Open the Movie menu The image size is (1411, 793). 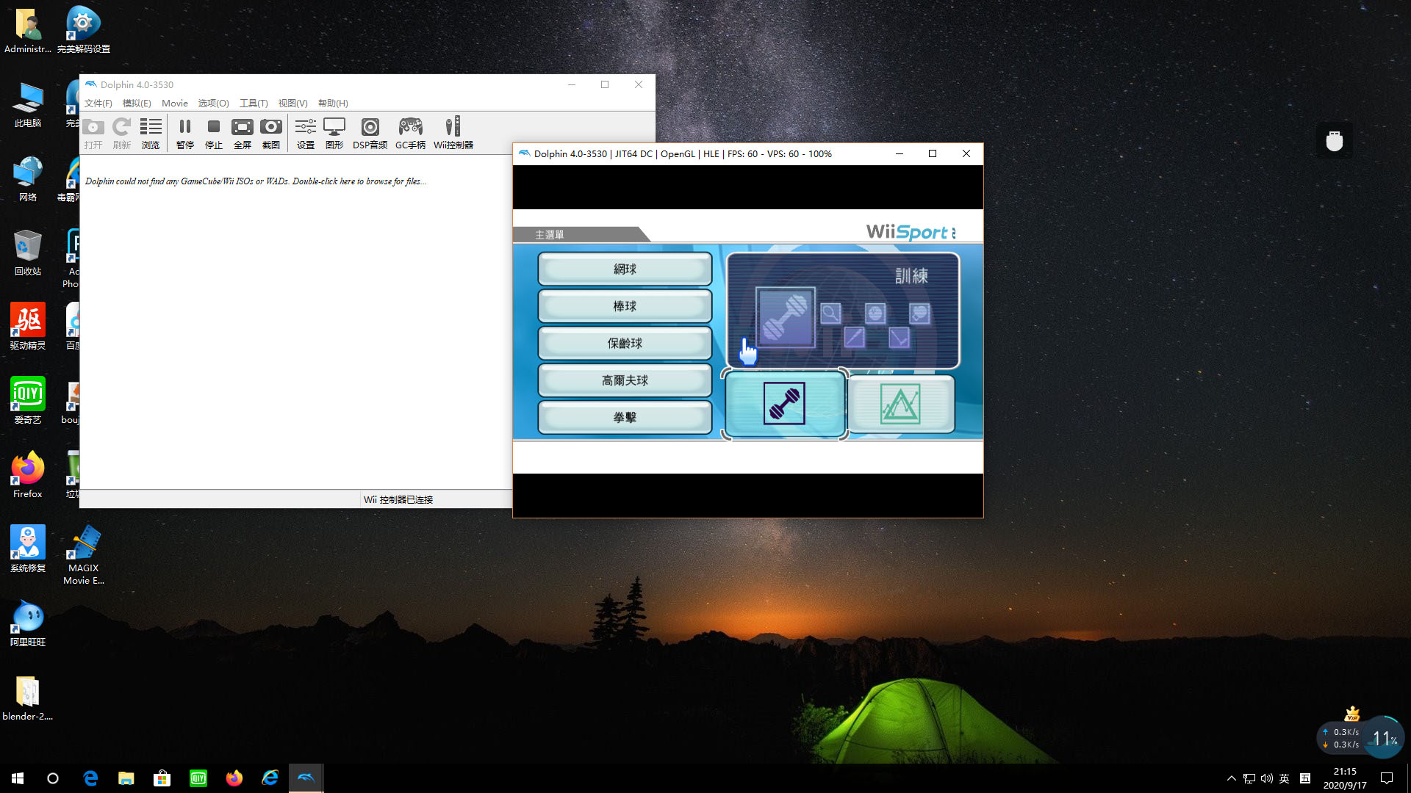[175, 104]
